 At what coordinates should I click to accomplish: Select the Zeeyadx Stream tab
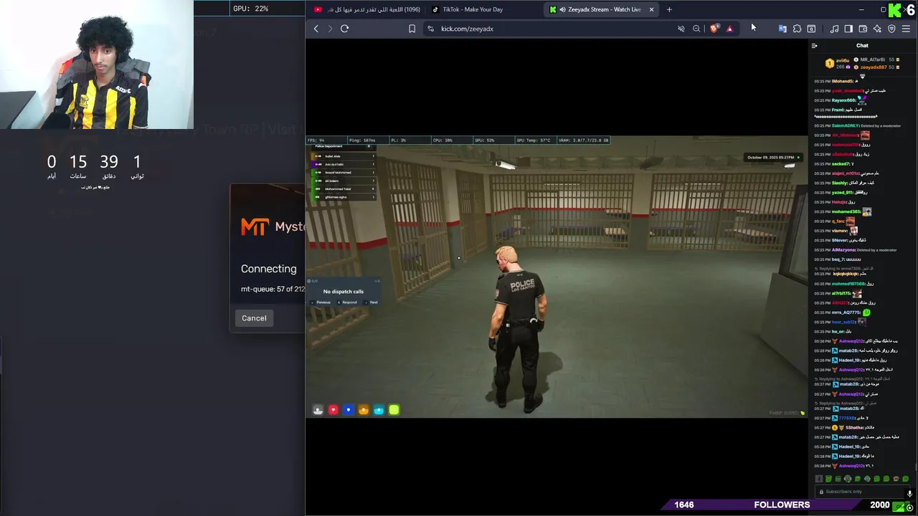[x=601, y=9]
